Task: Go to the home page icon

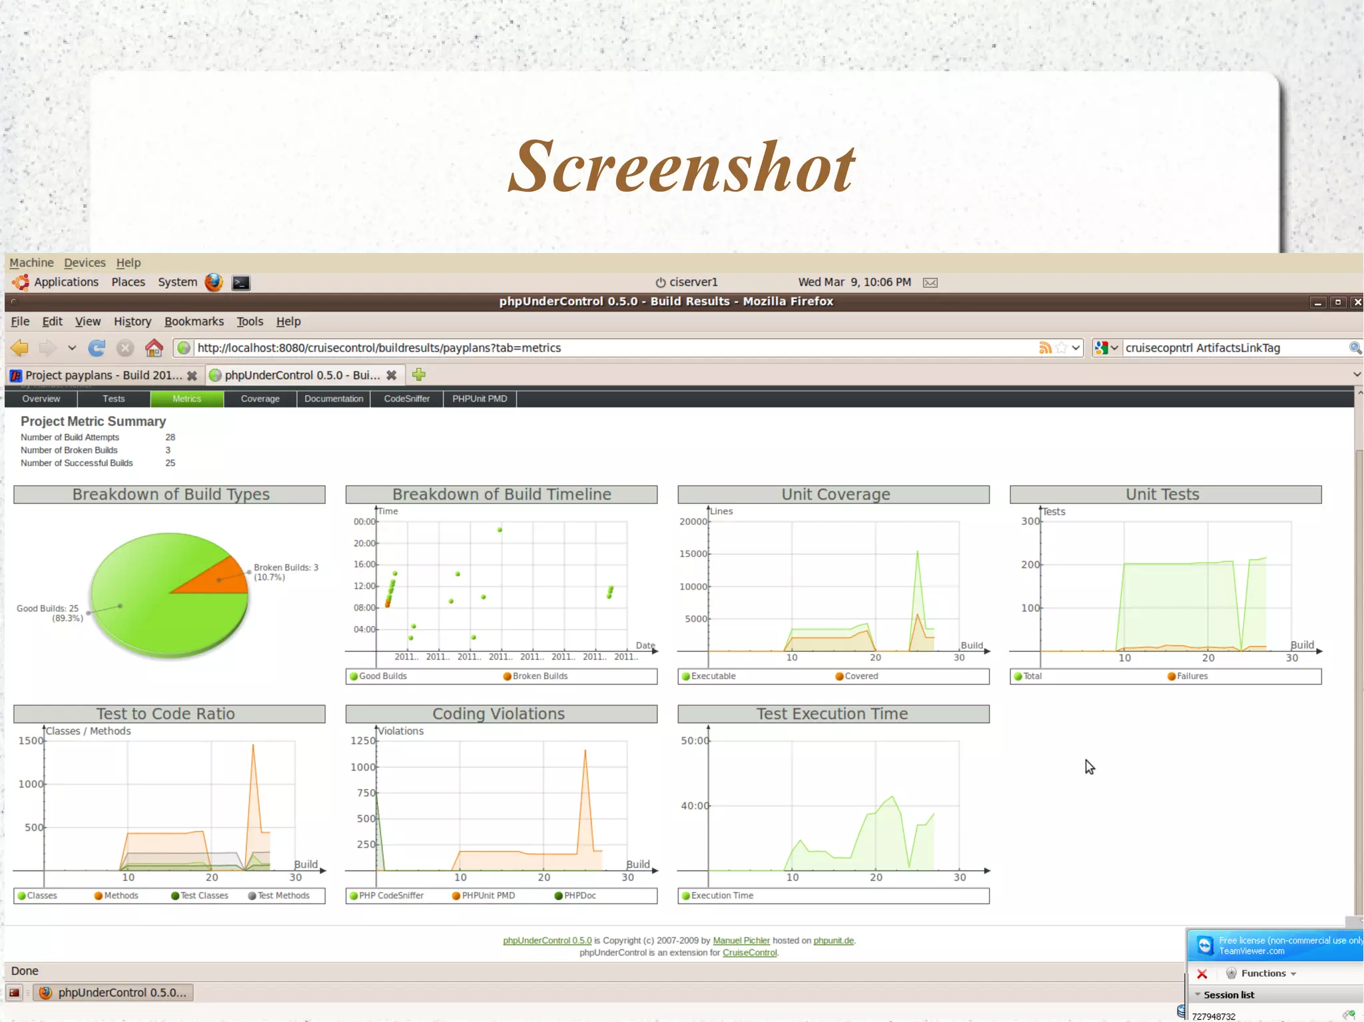Action: (x=154, y=348)
